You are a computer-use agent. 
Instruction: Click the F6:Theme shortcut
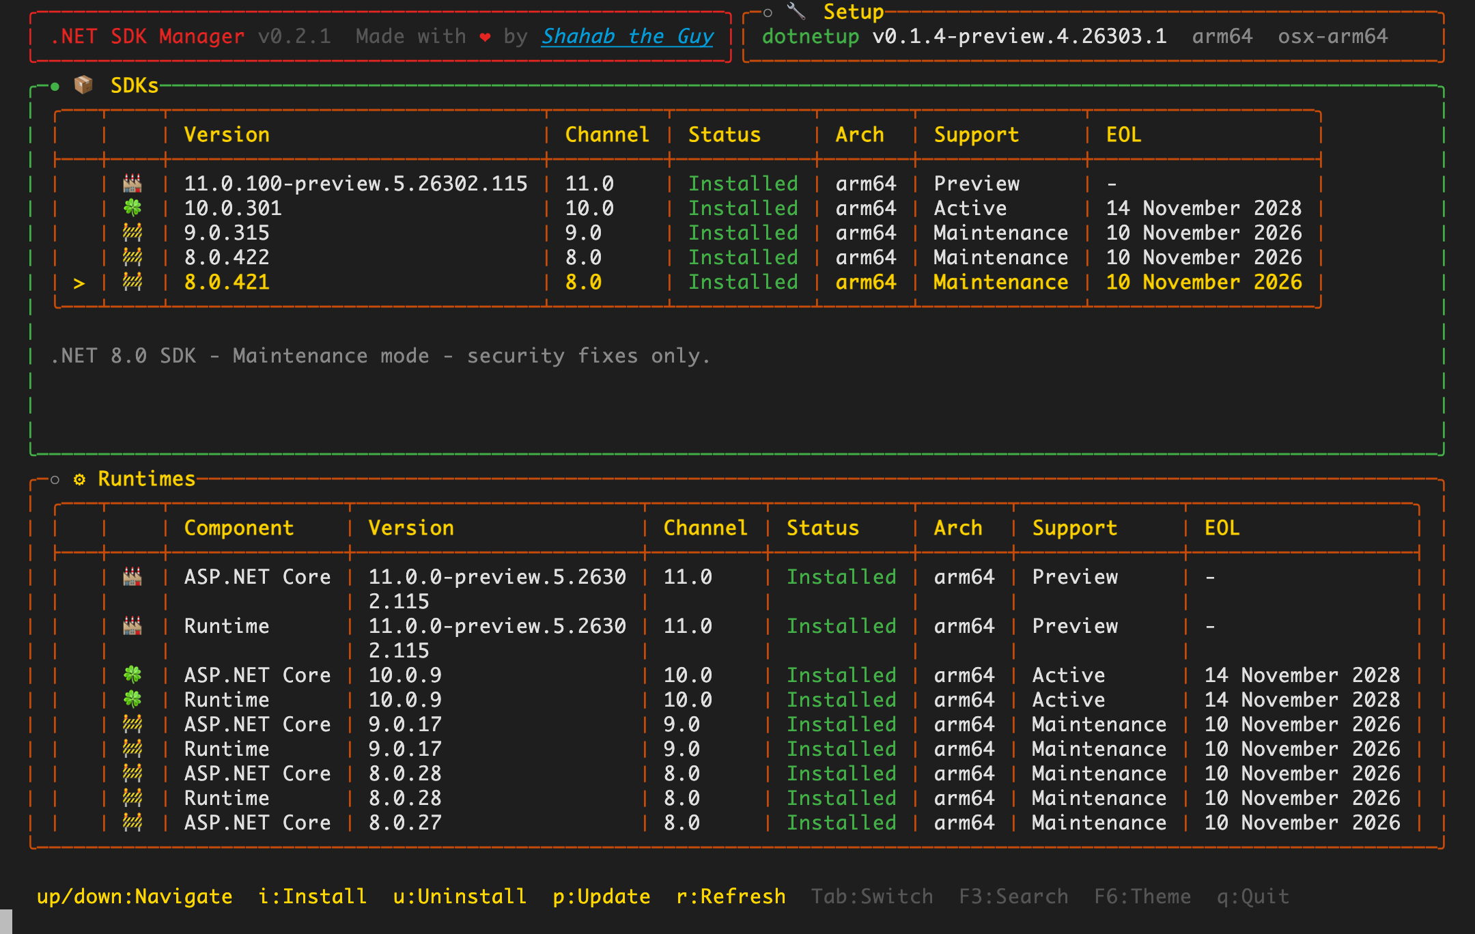click(1142, 896)
